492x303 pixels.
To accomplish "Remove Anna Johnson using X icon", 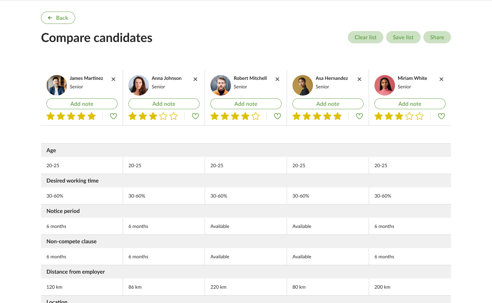I will tap(195, 79).
